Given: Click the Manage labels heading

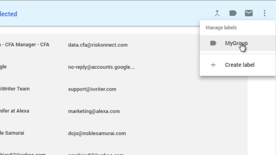Looking at the screenshot, I should (x=221, y=28).
